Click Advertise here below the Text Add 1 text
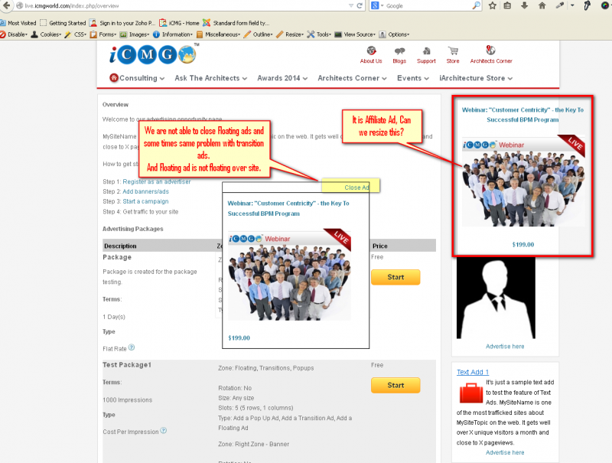 coord(505,452)
